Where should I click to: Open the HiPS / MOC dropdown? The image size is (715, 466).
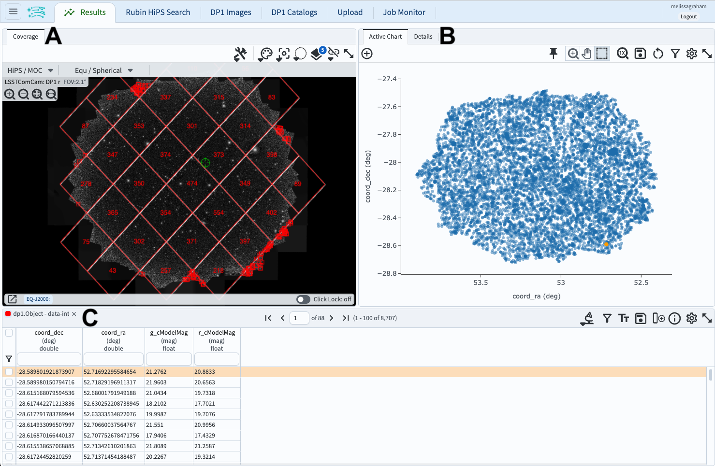click(29, 70)
